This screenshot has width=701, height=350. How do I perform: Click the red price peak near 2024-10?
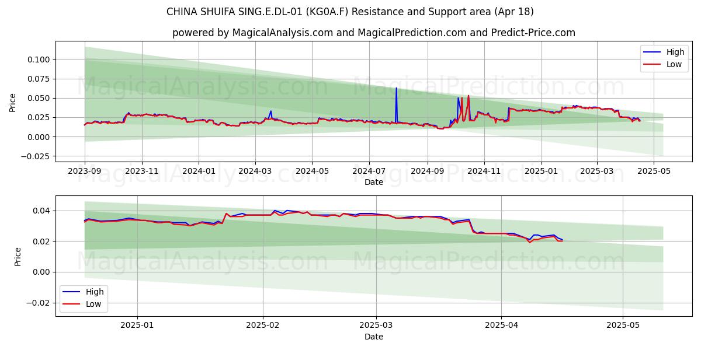[x=469, y=108]
